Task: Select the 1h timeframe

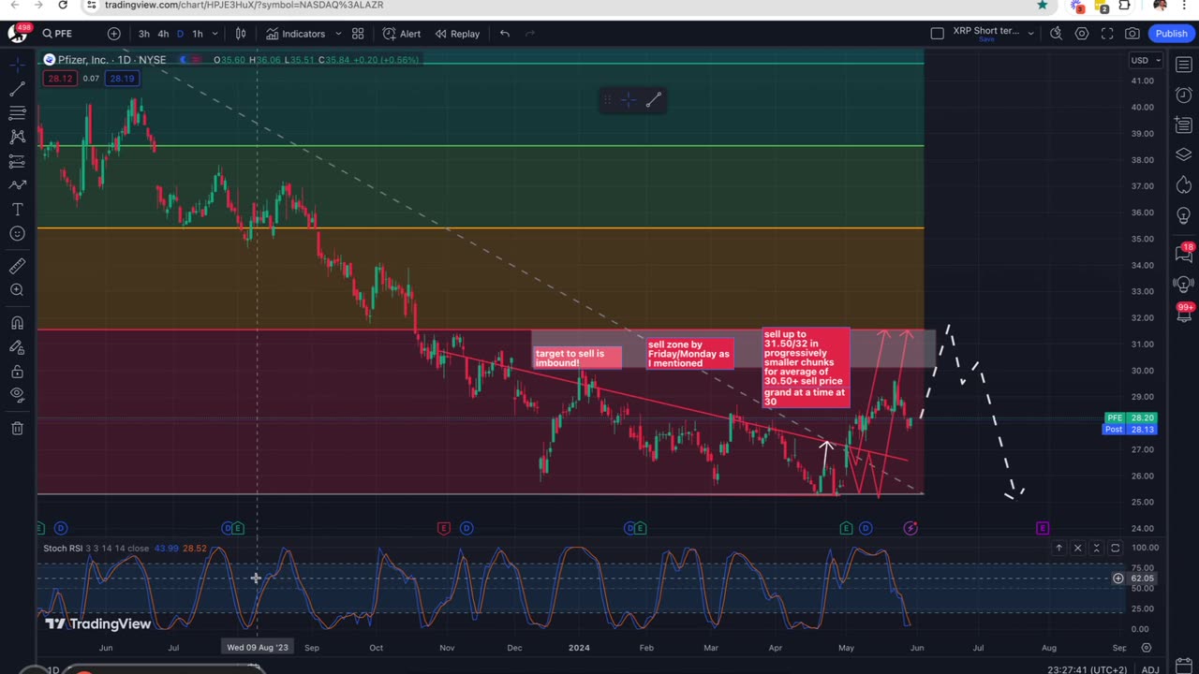Action: pos(198,34)
